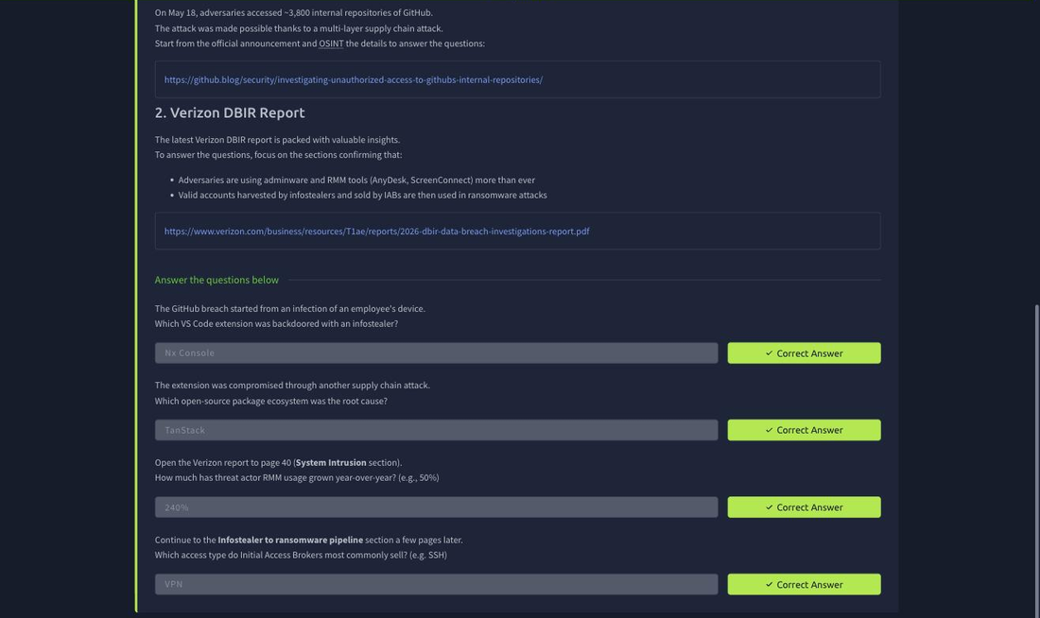
Task: Click 'Which open-source package ecosystem' question
Action: coord(270,402)
